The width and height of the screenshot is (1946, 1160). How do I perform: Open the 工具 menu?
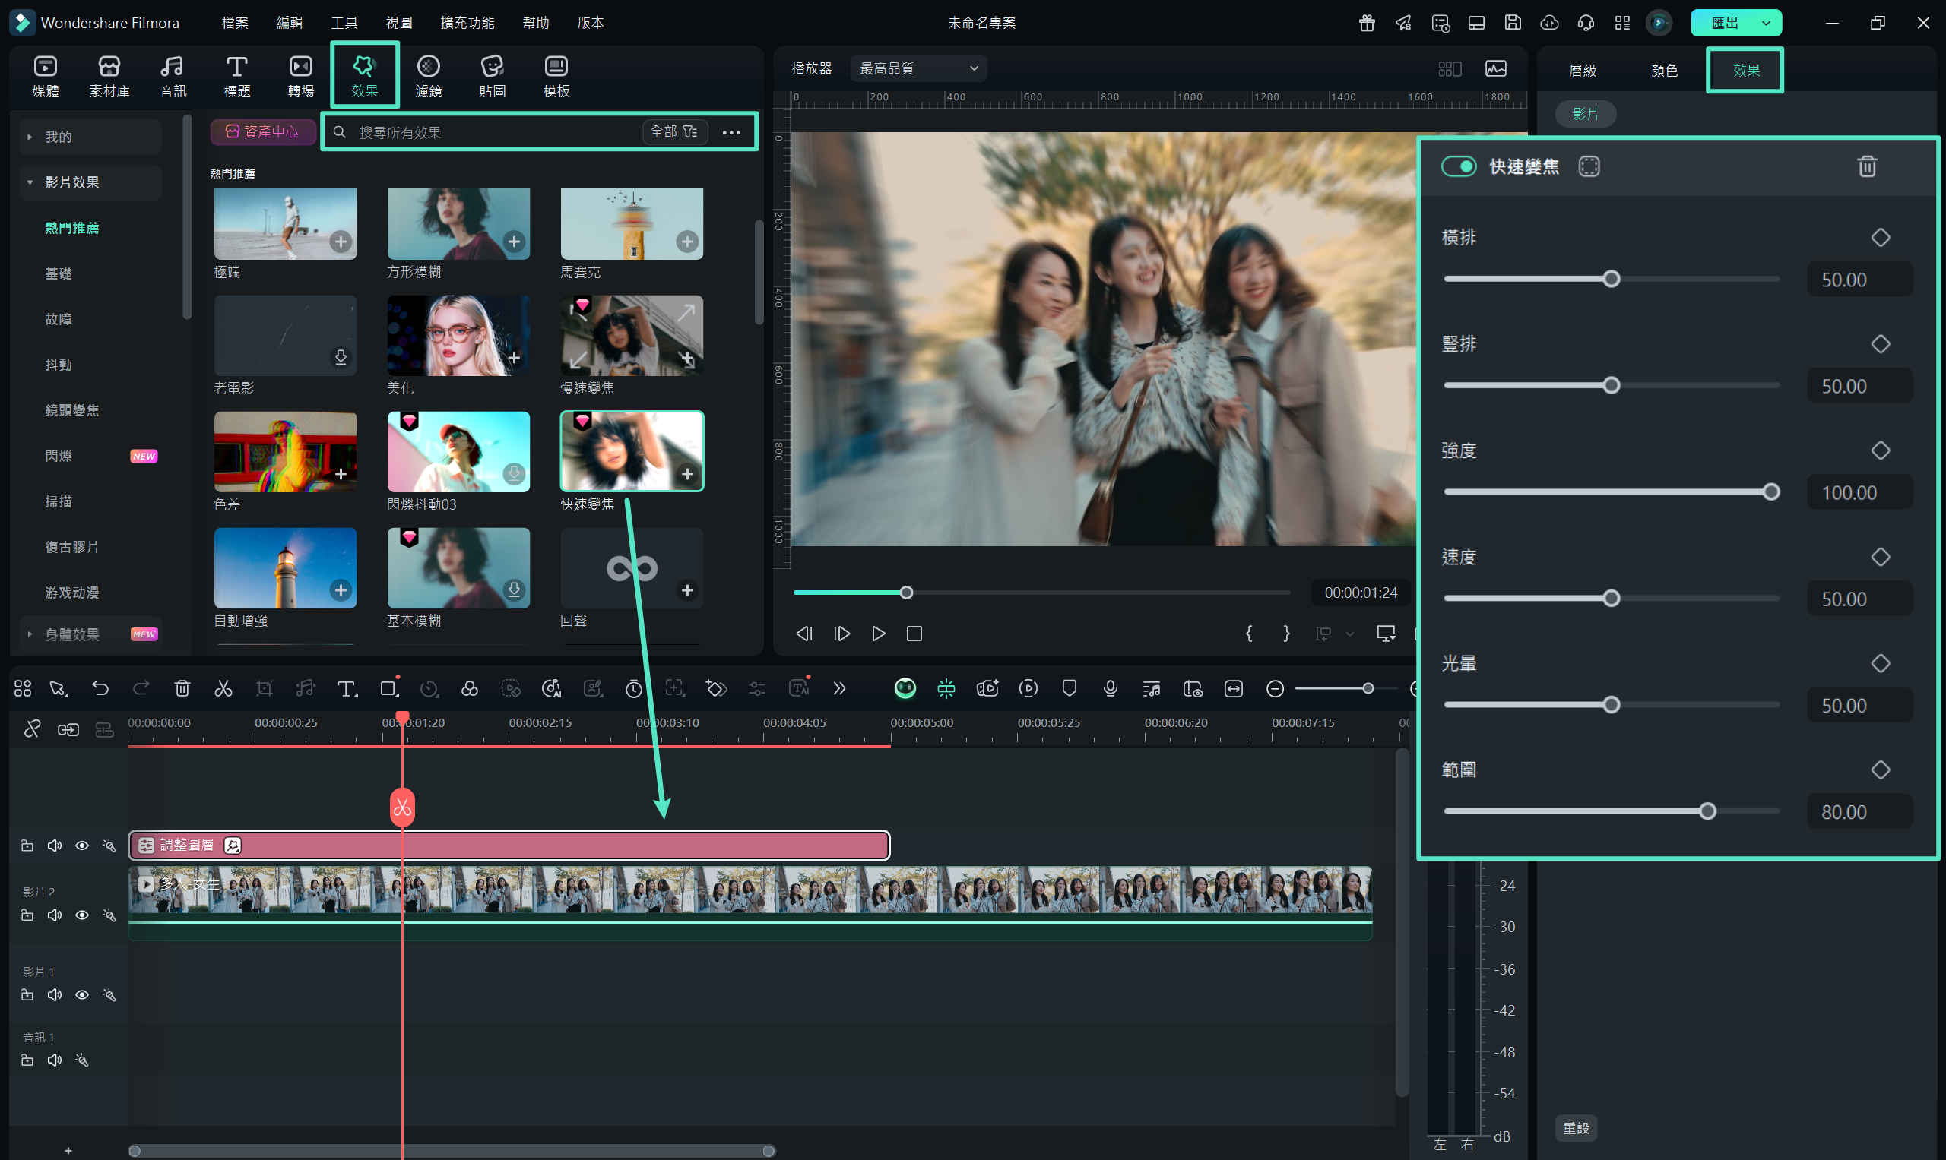tap(344, 23)
